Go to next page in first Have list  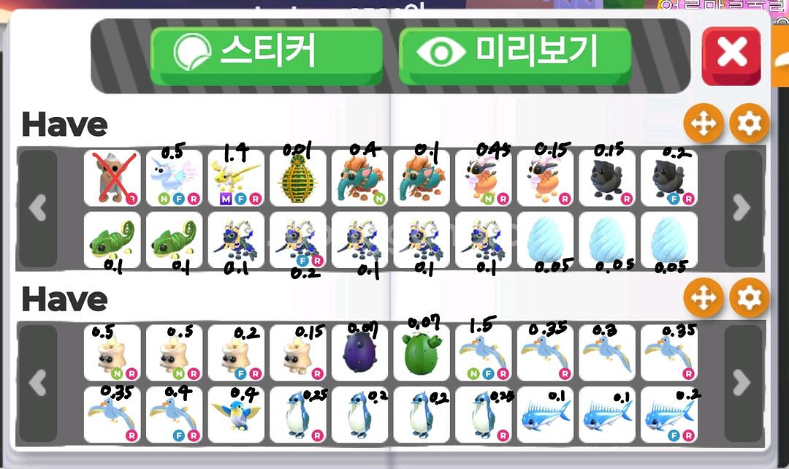pos(742,208)
